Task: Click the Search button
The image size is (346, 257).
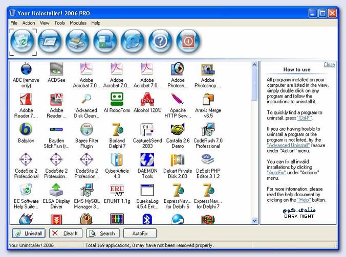Action: point(103,233)
